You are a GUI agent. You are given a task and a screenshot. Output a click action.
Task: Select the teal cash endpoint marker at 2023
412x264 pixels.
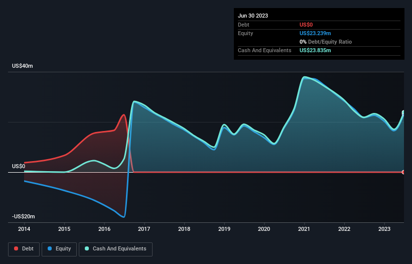[x=403, y=113]
